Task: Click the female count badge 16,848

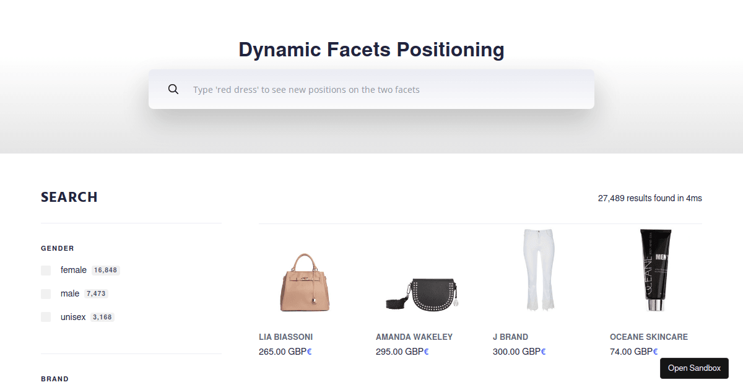Action: [x=105, y=271]
